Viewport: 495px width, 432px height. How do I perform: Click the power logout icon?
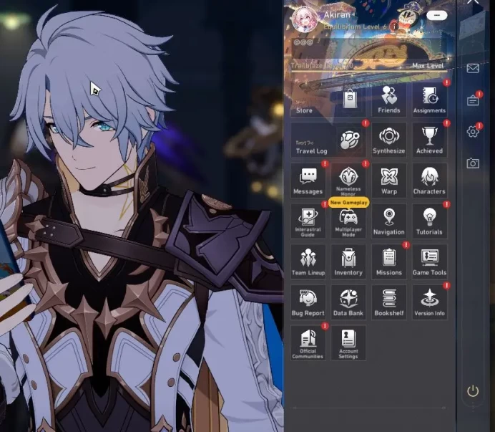[473, 391]
